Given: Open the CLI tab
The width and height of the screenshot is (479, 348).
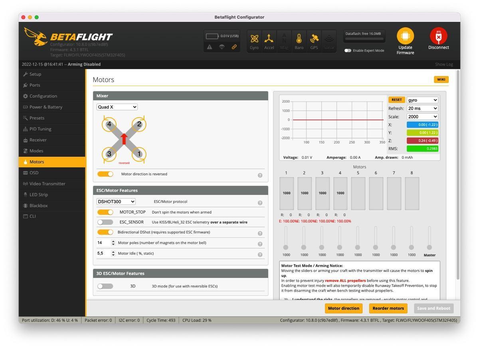Looking at the screenshot, I should (52, 216).
